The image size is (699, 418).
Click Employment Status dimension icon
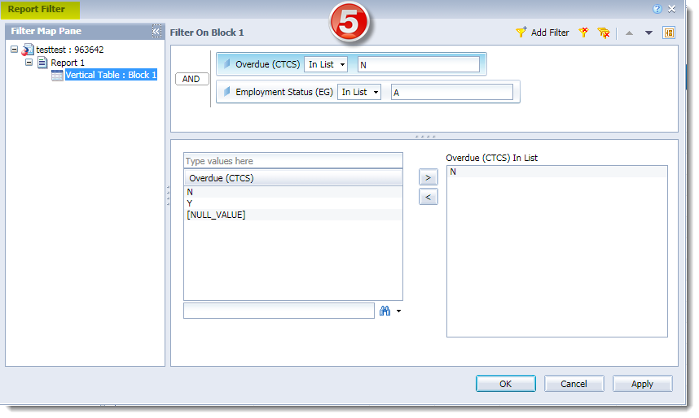point(226,92)
